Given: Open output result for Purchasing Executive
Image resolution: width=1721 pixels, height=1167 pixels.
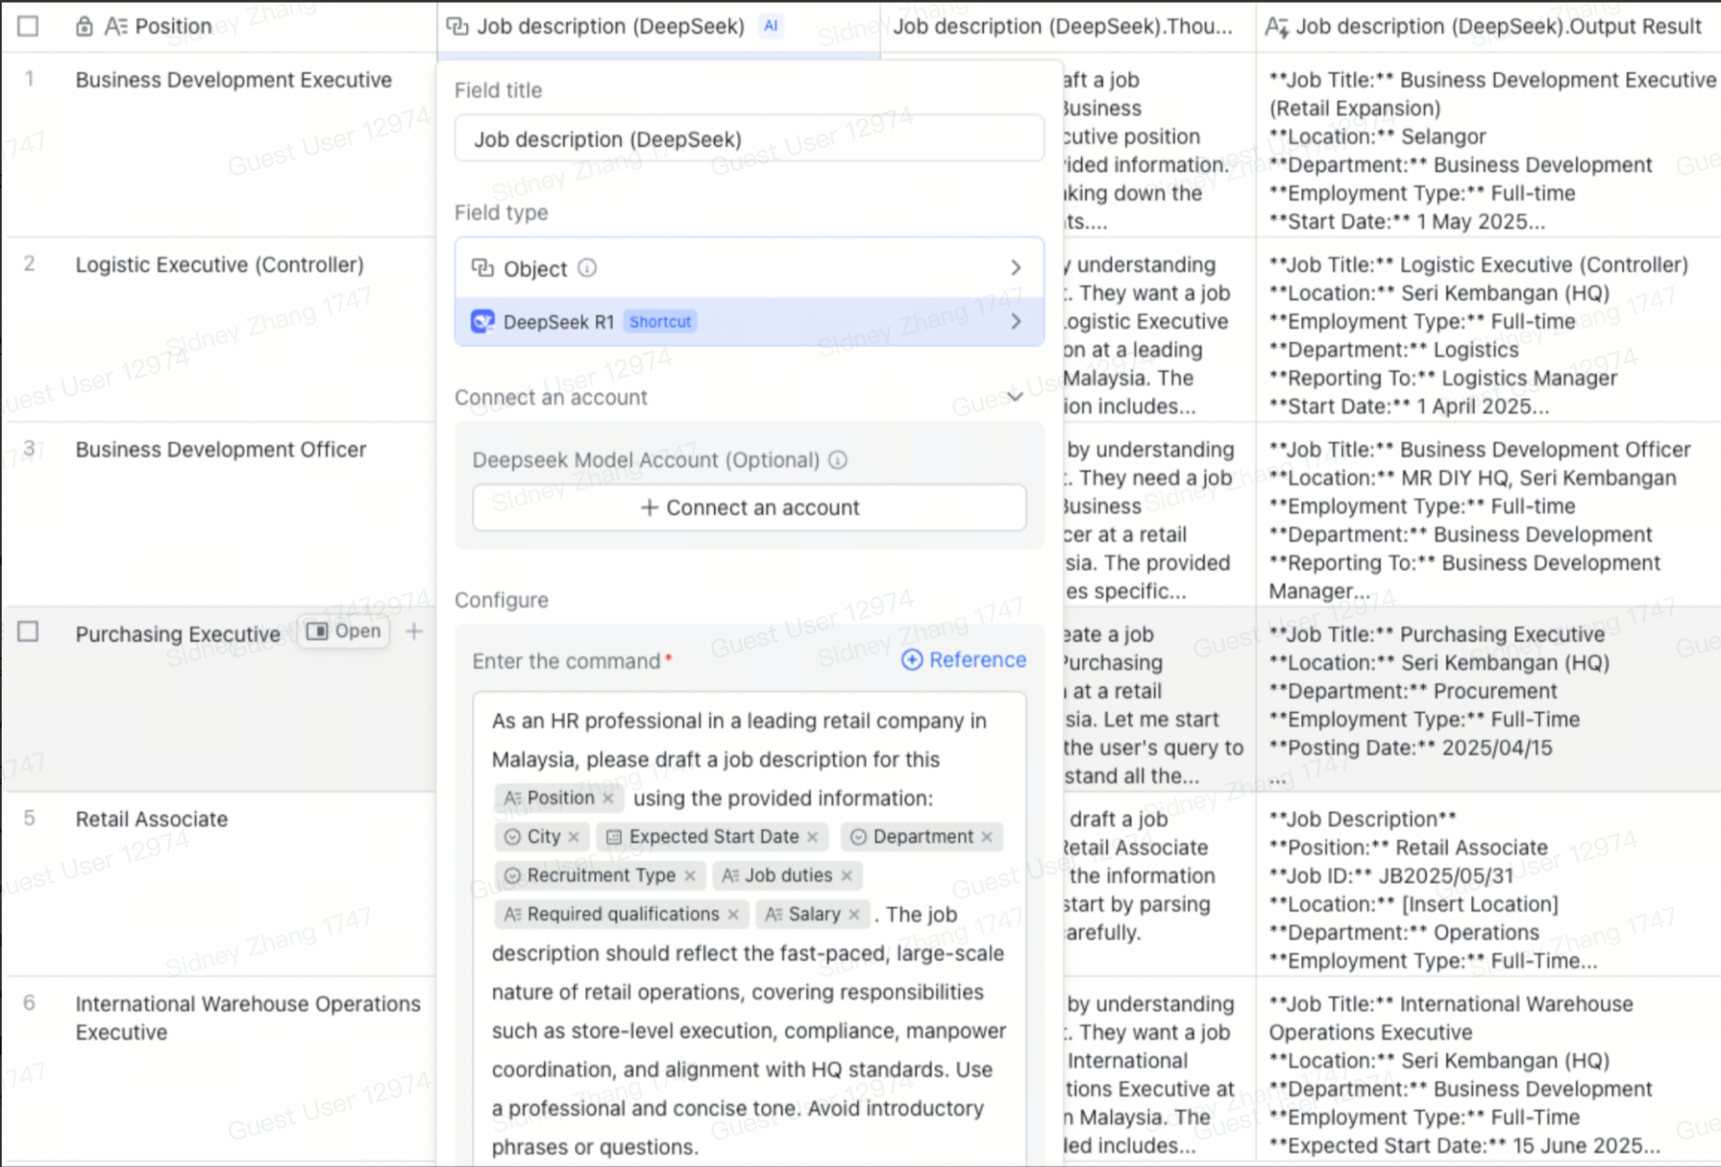Looking at the screenshot, I should [1488, 699].
